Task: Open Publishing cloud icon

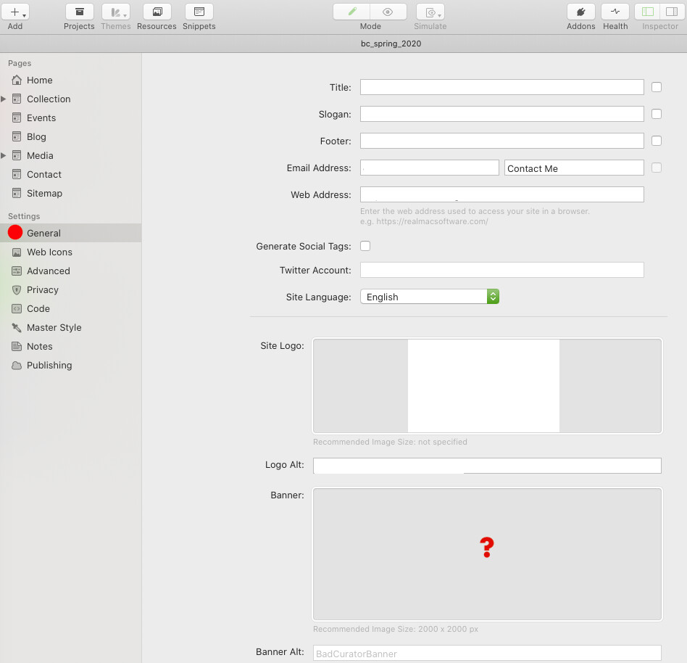Action: (x=17, y=366)
